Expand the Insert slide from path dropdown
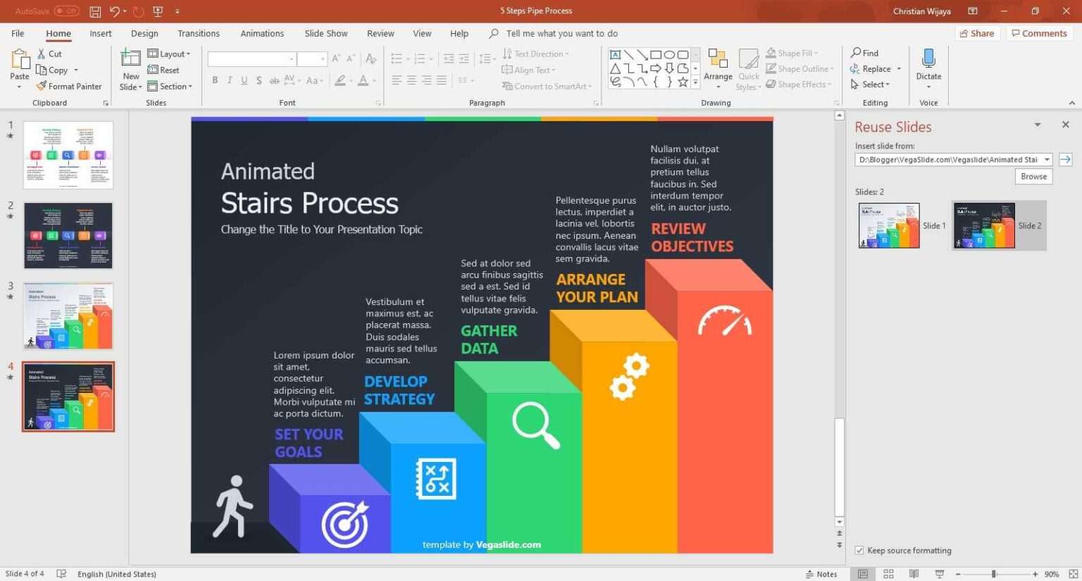Viewport: 1082px width, 581px height. 1047,160
